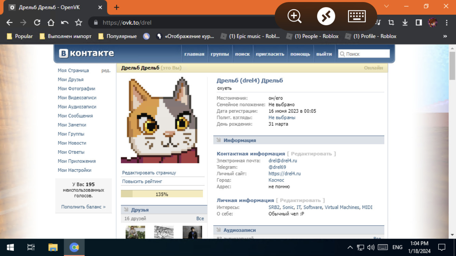Click the browser forward arrow
This screenshot has width=456, height=256.
[23, 23]
